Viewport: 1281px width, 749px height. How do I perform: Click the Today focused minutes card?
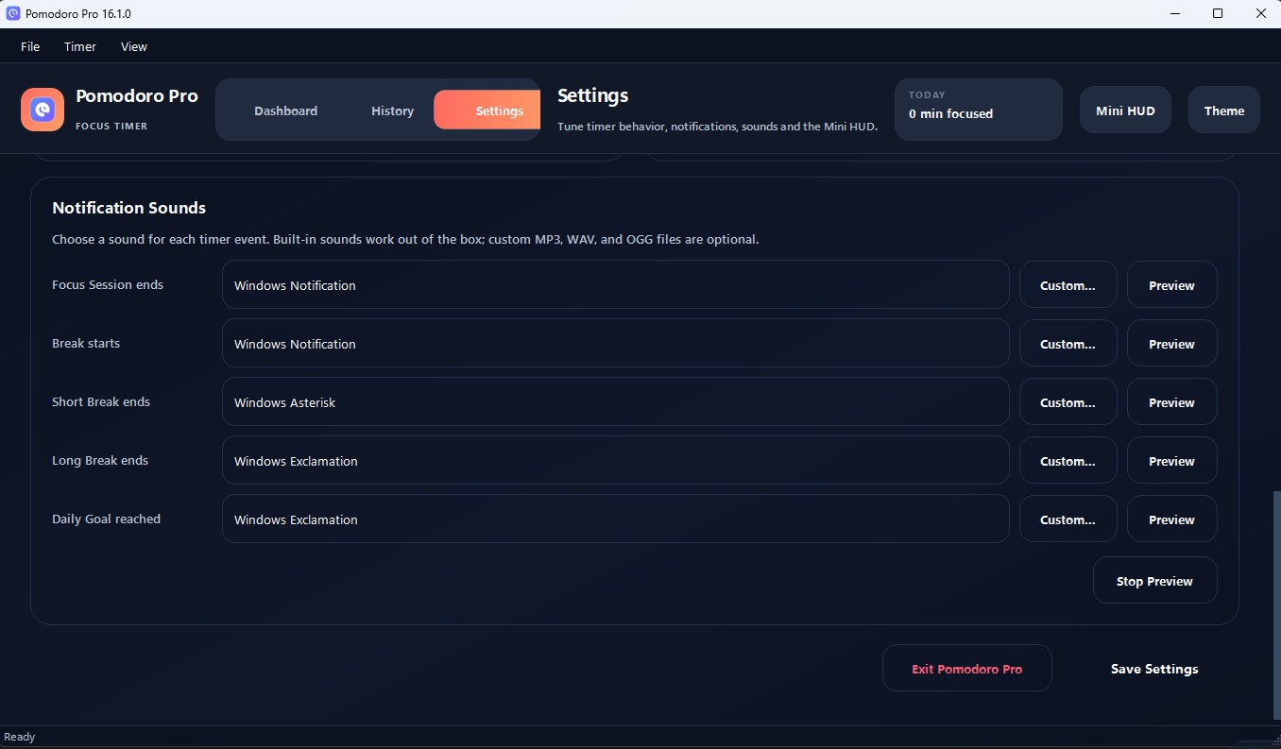(979, 110)
